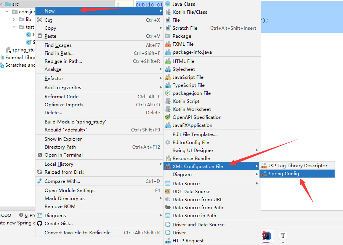Click the Package folder icon
The width and height of the screenshot is (343, 245).
click(168, 36)
